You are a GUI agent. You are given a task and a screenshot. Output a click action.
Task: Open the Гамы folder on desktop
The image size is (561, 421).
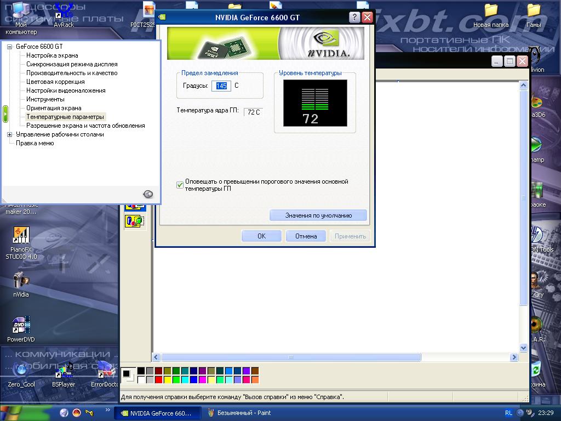coord(534,16)
